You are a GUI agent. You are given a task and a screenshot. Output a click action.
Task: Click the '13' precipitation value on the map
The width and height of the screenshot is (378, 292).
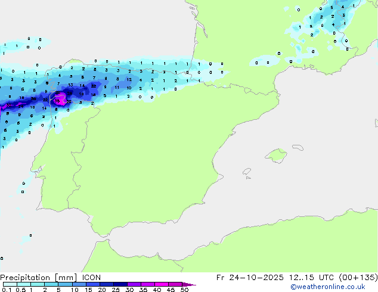click(70, 85)
